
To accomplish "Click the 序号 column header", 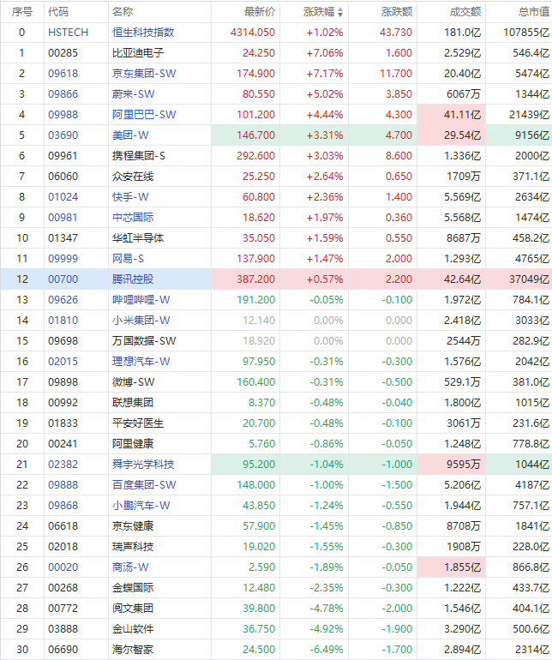I will [x=22, y=12].
